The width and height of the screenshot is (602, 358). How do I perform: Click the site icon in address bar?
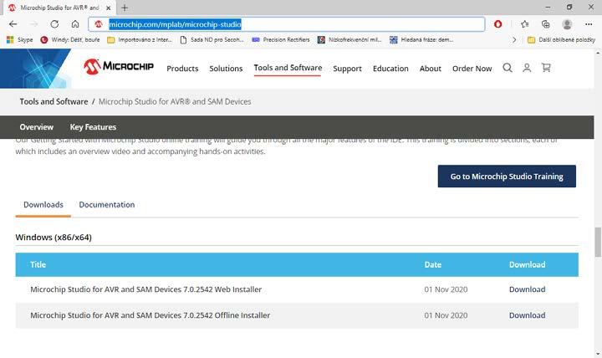click(99, 24)
